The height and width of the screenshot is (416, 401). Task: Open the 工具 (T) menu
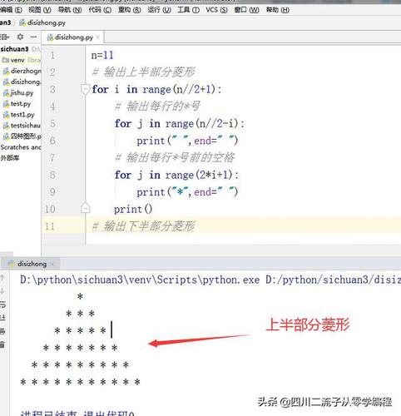(188, 10)
